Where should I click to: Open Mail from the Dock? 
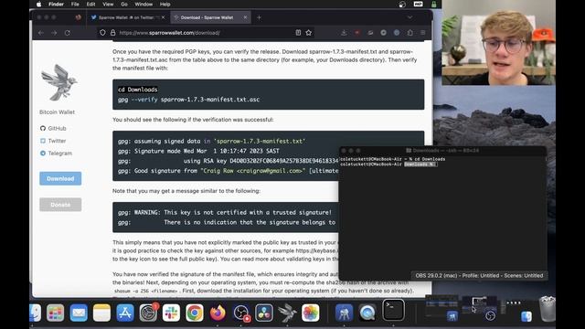coord(79,313)
